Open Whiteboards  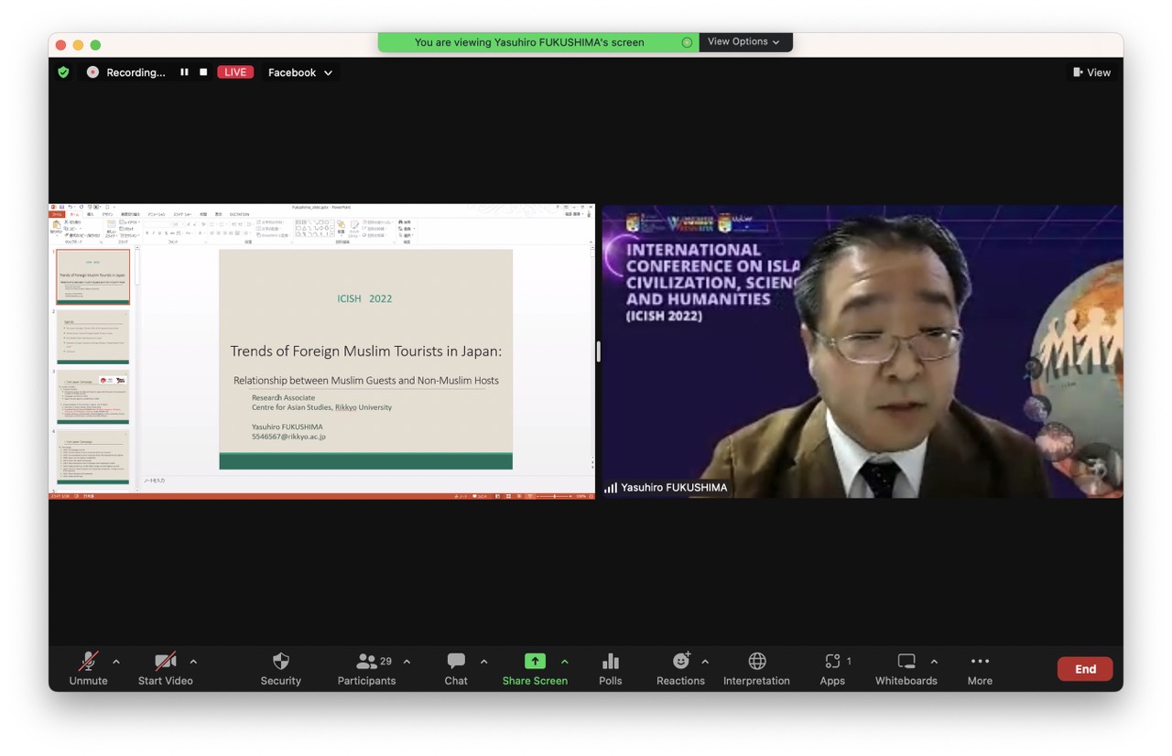(x=906, y=668)
